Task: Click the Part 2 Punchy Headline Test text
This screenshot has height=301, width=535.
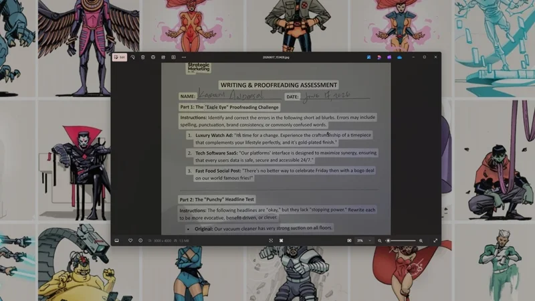Action: [x=217, y=199]
